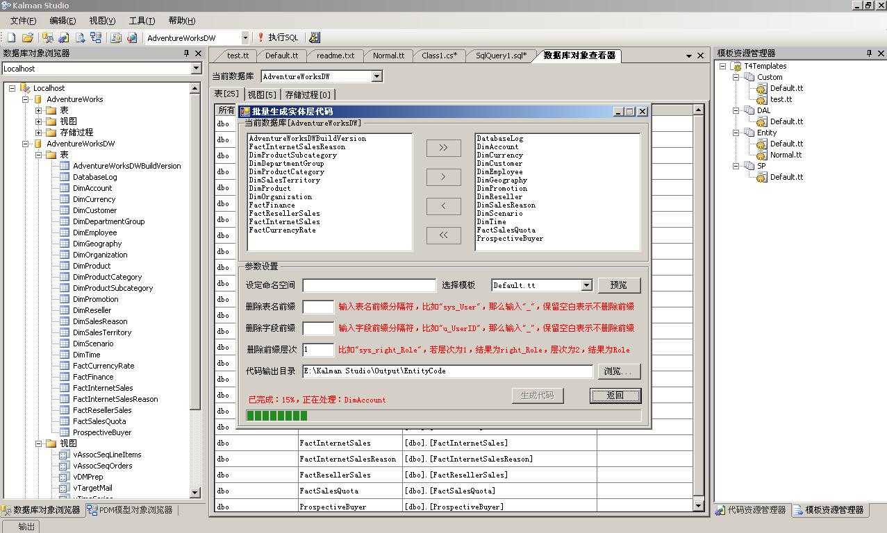Focus the 删除字段前缀 input box

(x=318, y=328)
